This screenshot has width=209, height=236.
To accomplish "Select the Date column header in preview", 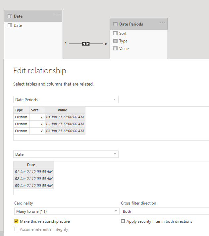I will pos(34,165).
